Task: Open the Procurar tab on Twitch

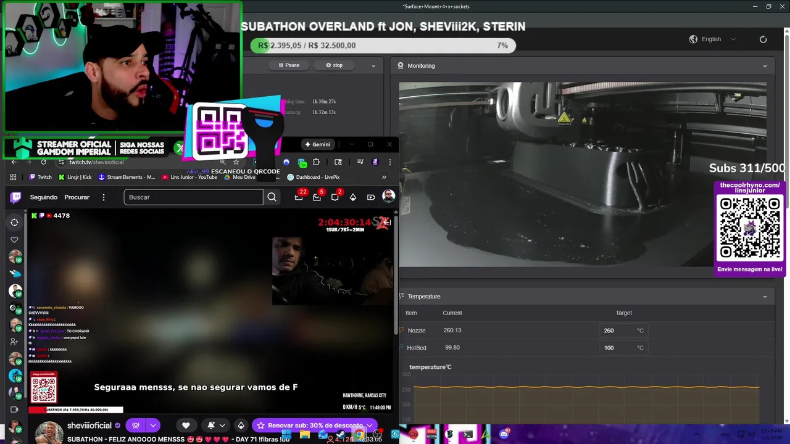Action: coord(77,197)
